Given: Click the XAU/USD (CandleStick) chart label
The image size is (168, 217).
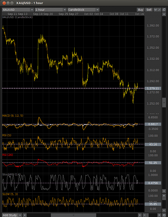Looking at the screenshot, I should tap(17, 17).
